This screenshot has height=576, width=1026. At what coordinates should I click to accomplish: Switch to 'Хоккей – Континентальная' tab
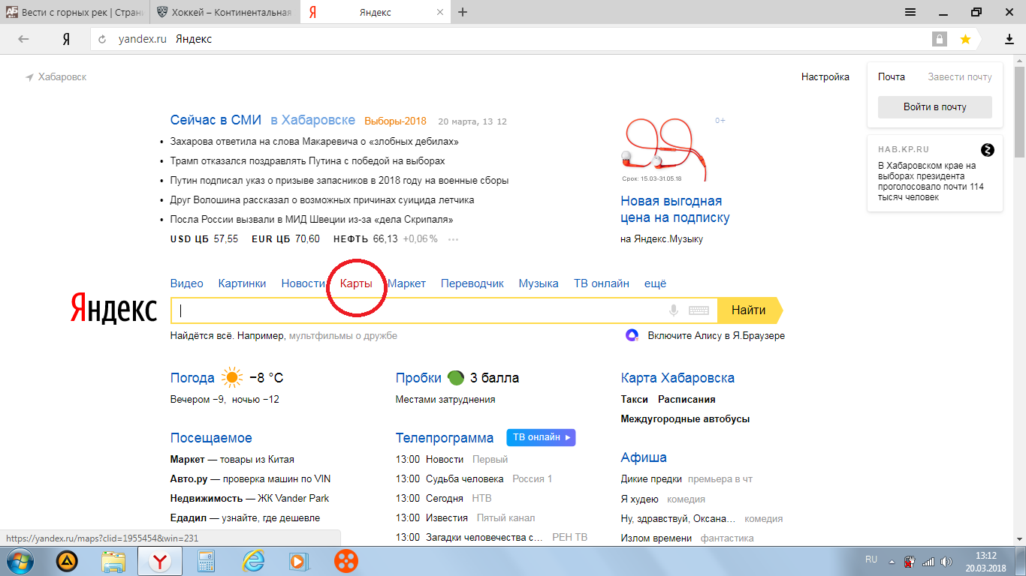[x=225, y=12]
